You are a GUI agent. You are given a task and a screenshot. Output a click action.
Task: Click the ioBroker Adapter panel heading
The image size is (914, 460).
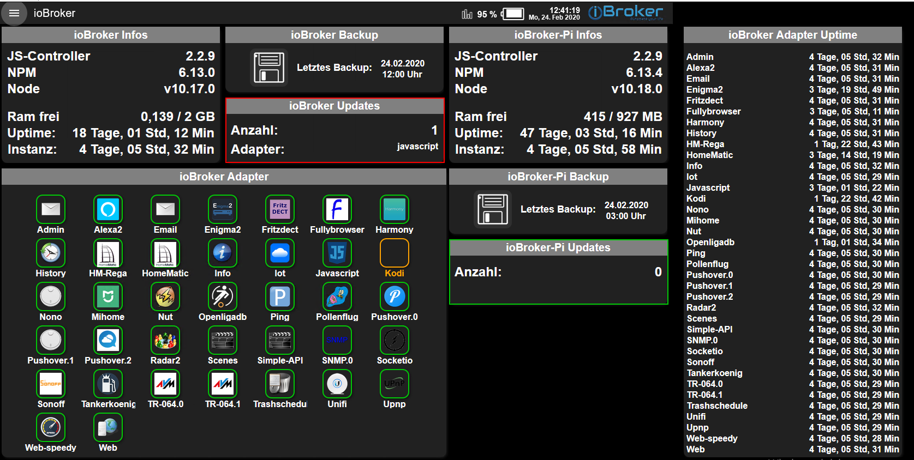(224, 177)
